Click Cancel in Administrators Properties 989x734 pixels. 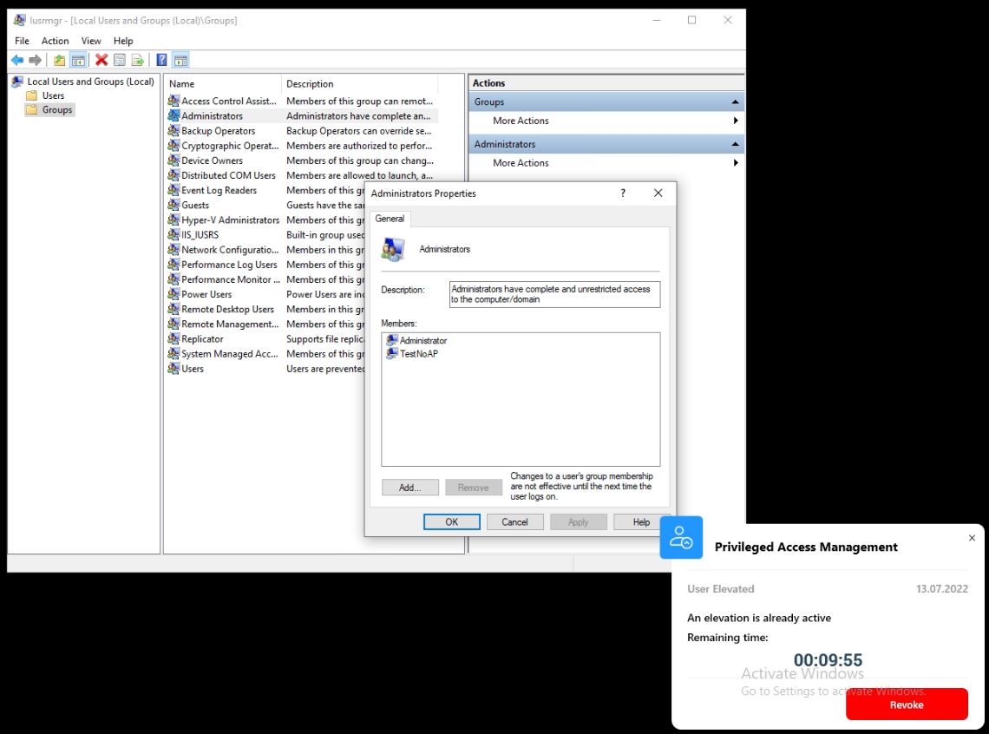point(514,522)
